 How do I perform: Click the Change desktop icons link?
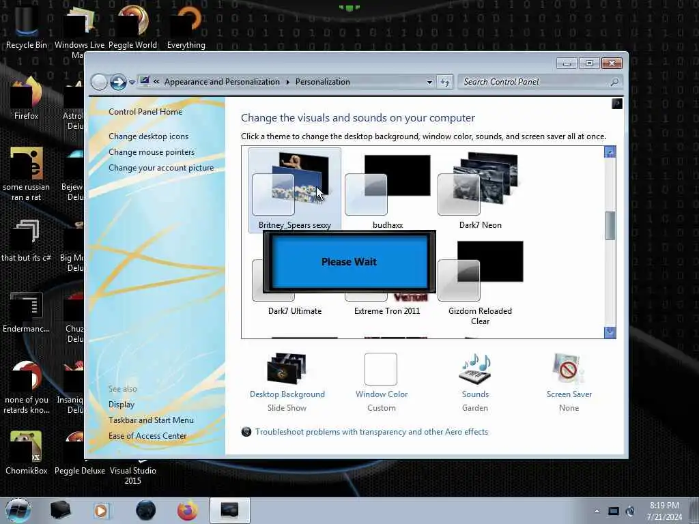pyautogui.click(x=148, y=136)
